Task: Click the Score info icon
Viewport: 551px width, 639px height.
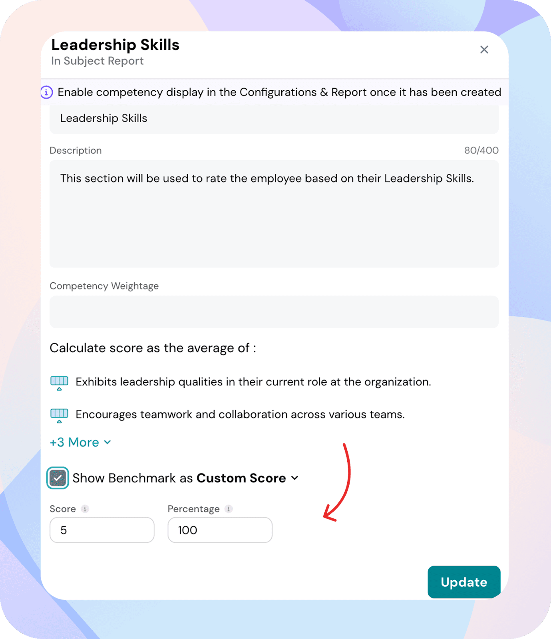Action: point(85,509)
